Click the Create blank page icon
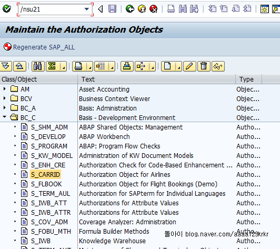 pyautogui.click(x=168, y=66)
